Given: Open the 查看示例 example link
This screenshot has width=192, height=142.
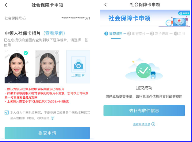Looking at the screenshot, I should (54, 33).
